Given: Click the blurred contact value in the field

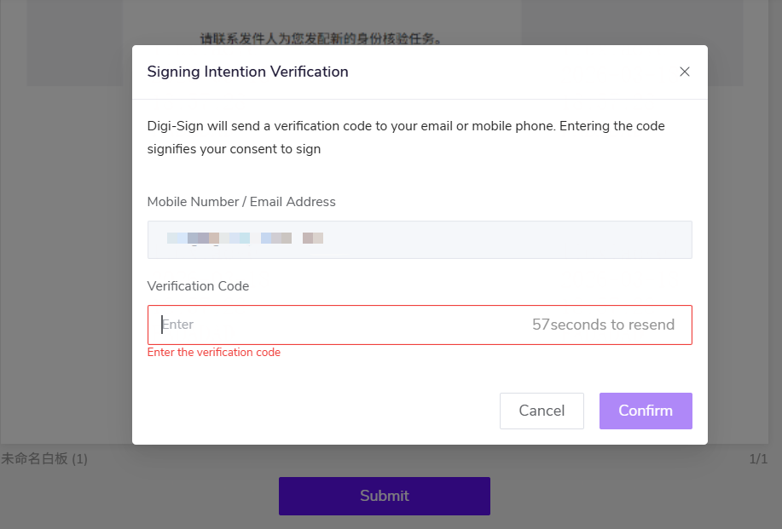Looking at the screenshot, I should [245, 239].
